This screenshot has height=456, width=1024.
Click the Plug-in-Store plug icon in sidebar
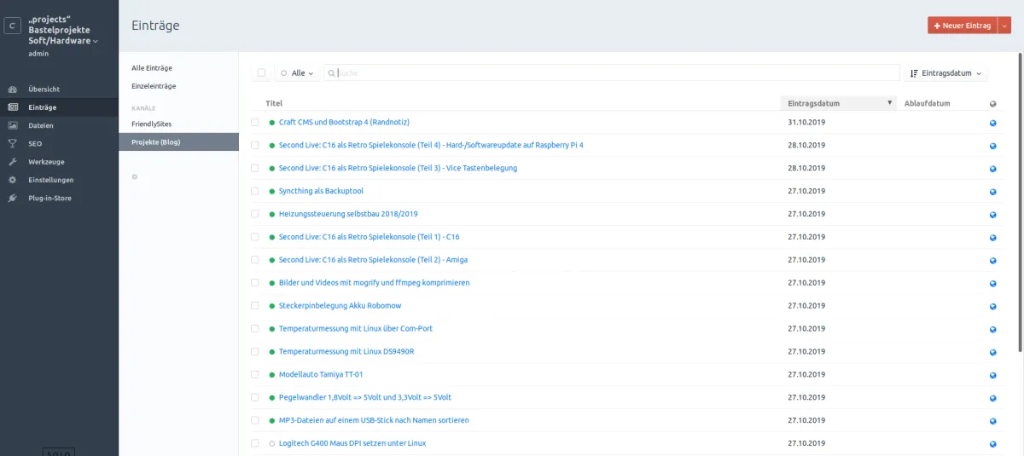(x=13, y=198)
